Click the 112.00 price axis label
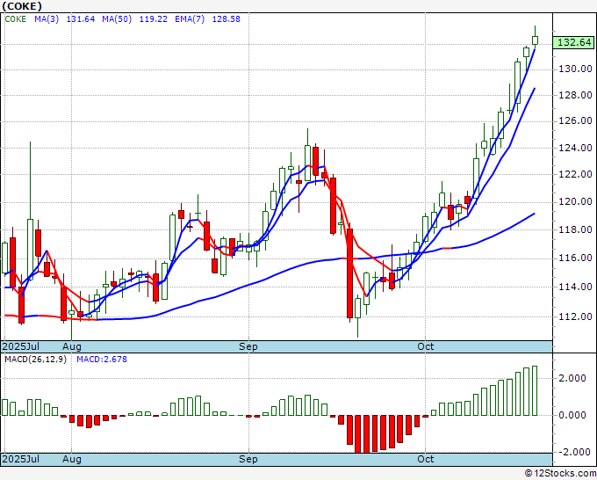Viewport: 597px width, 480px height. click(x=575, y=316)
